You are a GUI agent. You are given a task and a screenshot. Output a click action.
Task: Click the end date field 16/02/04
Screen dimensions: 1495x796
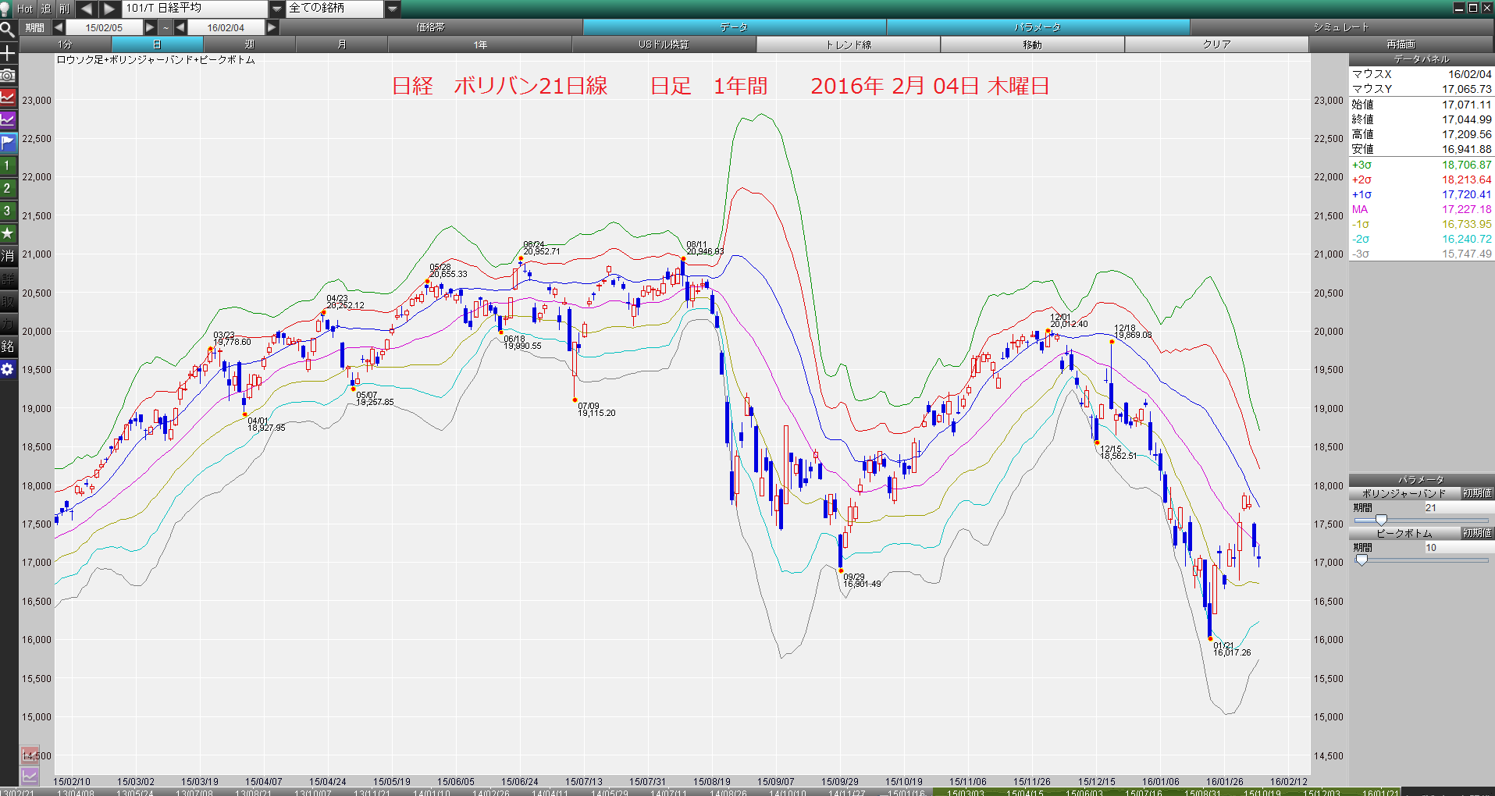[226, 27]
